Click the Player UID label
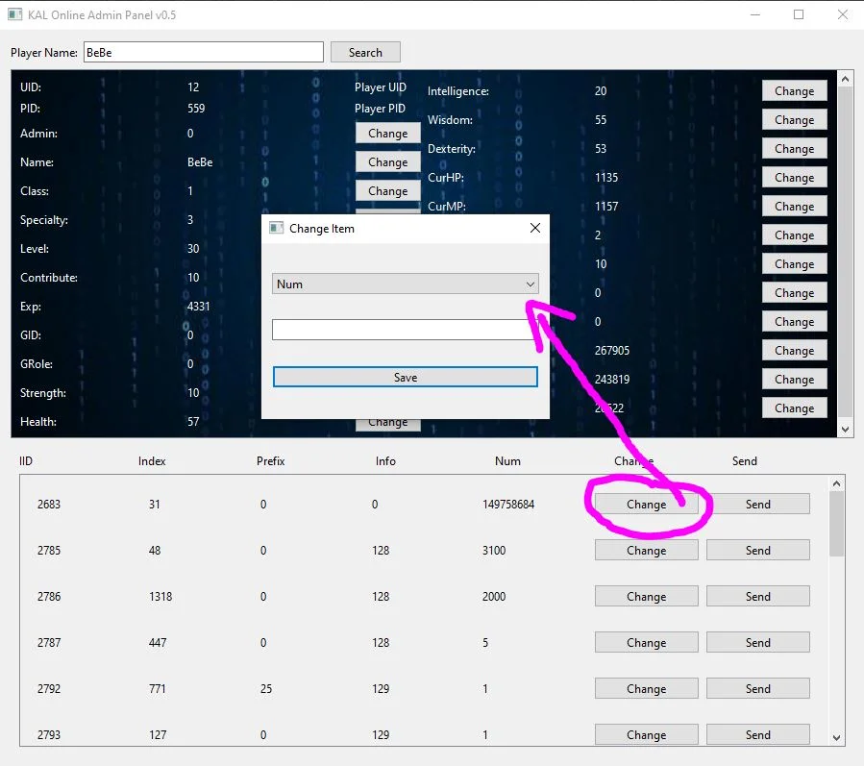Viewport: 864px width, 766px height. coord(381,87)
